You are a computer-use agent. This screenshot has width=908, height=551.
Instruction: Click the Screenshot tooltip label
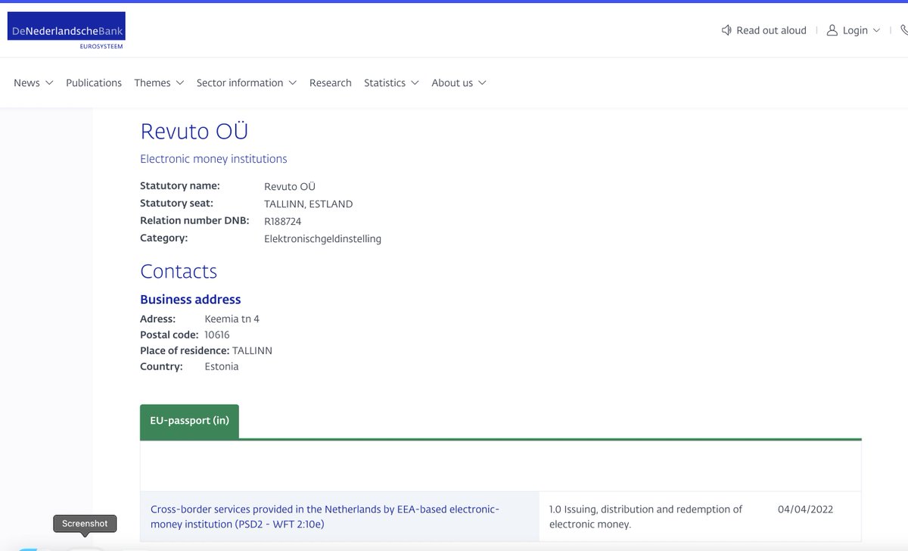click(x=85, y=524)
